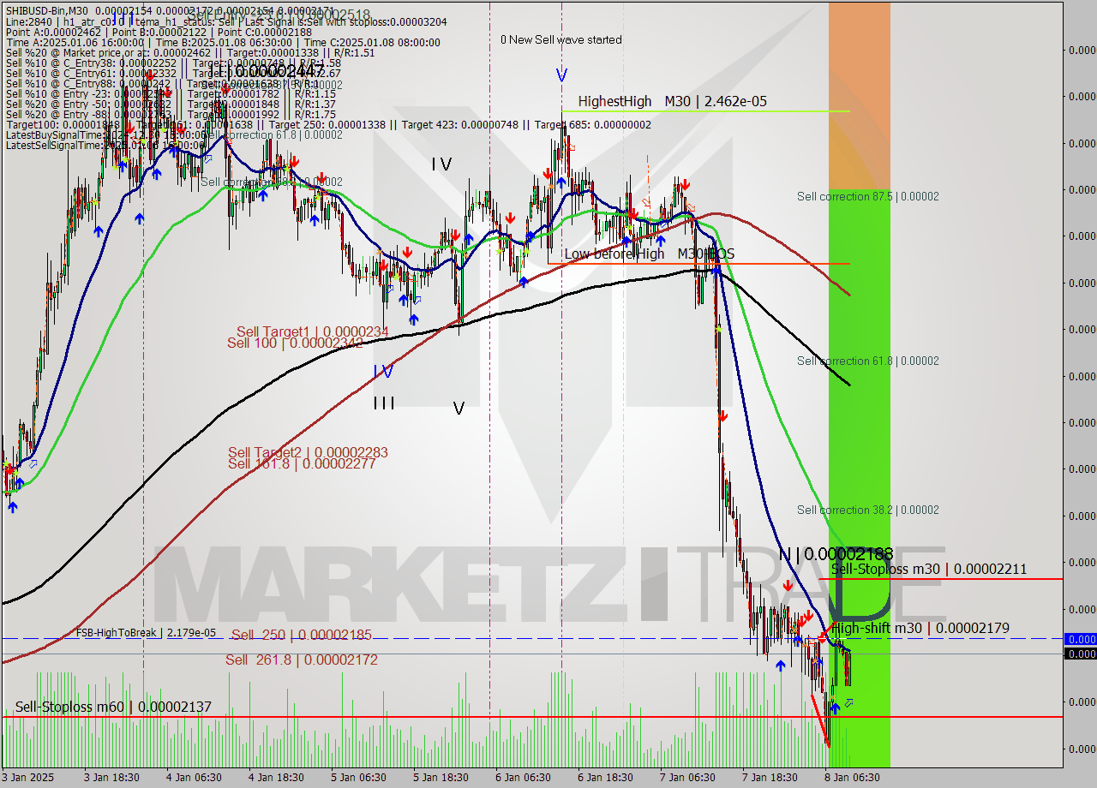Click the orange stop zone rectangle
1097x788 pixels.
click(859, 96)
